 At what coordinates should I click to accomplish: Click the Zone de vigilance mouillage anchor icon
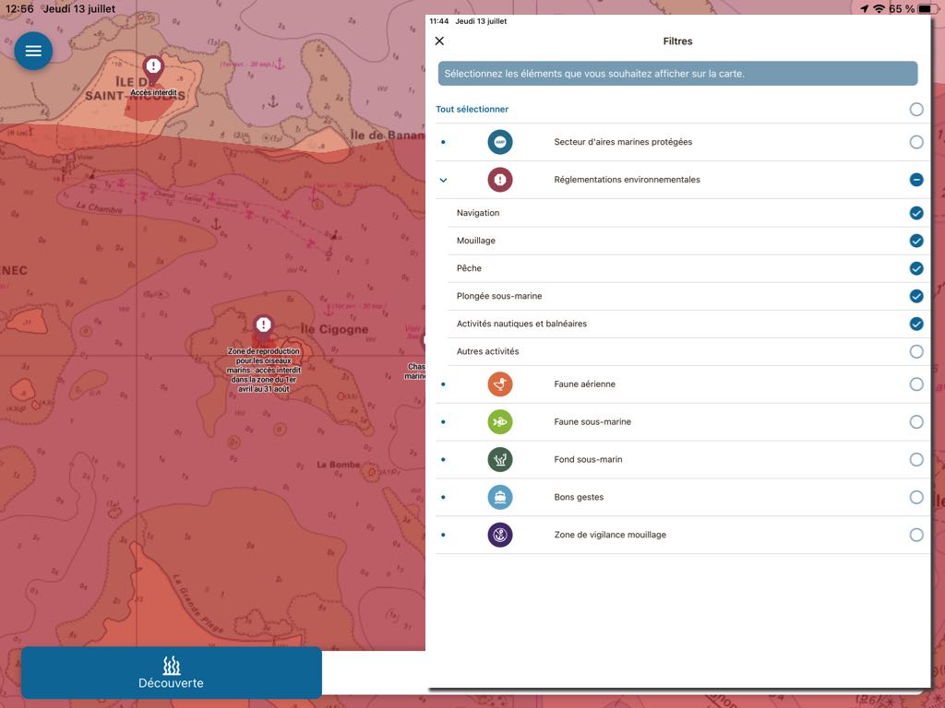[500, 535]
